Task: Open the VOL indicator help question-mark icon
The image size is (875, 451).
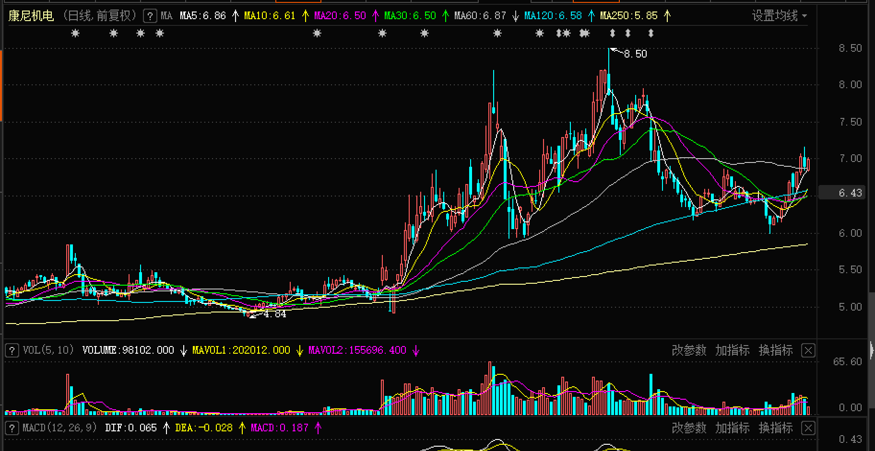Action: [x=12, y=351]
